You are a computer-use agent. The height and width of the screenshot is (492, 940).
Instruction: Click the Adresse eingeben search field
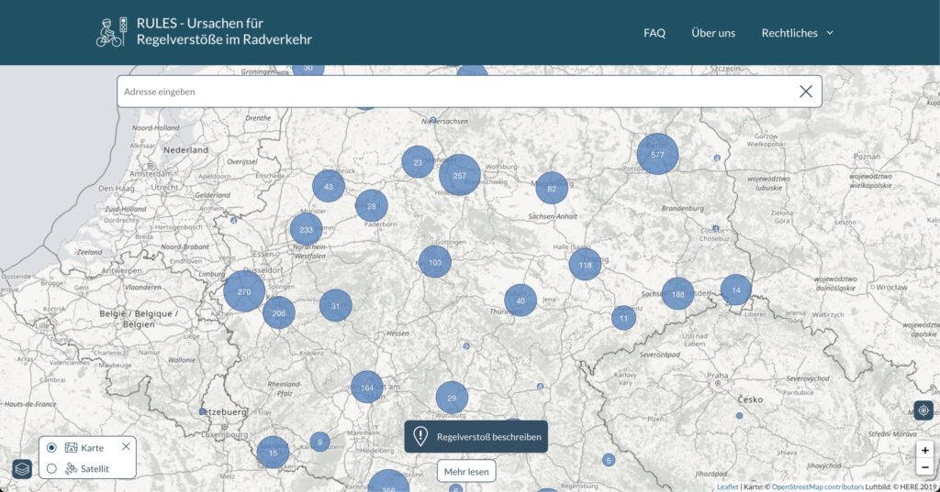469,92
